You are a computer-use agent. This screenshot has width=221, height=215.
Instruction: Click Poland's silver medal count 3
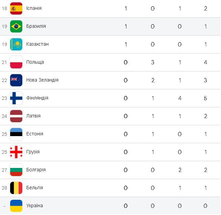153,62
